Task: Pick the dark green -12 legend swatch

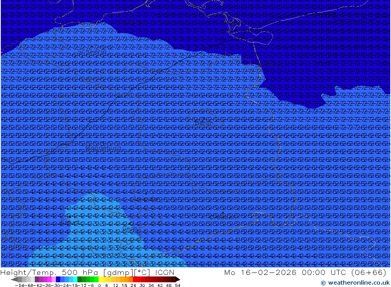Action: (x=79, y=280)
